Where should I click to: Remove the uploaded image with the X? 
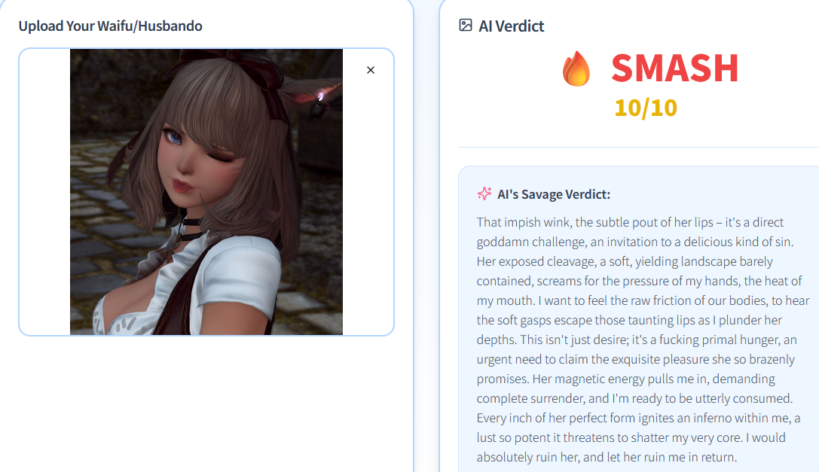[371, 70]
